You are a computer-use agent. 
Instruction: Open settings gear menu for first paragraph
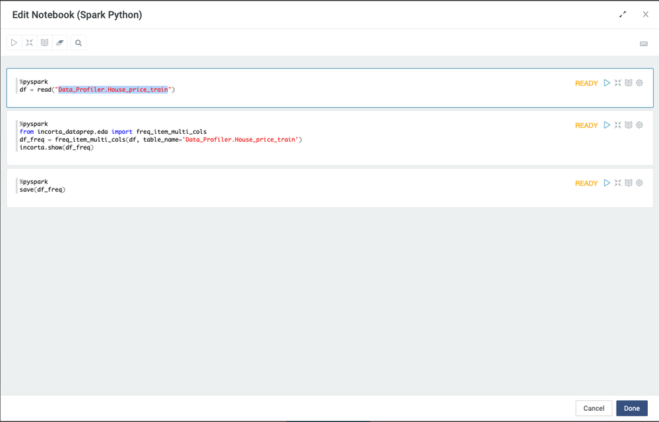(x=639, y=83)
